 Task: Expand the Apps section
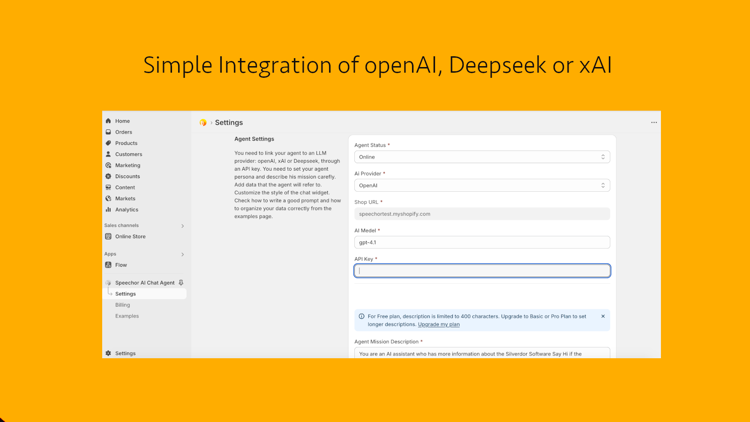[x=182, y=255]
